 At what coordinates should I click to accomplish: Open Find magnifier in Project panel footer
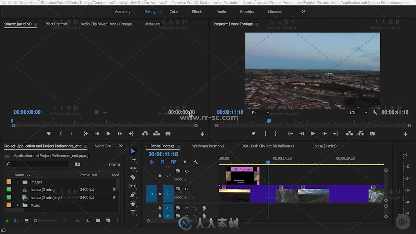pos(88,221)
